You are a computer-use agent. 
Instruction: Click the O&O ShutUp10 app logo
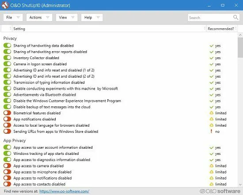pos(5,5)
